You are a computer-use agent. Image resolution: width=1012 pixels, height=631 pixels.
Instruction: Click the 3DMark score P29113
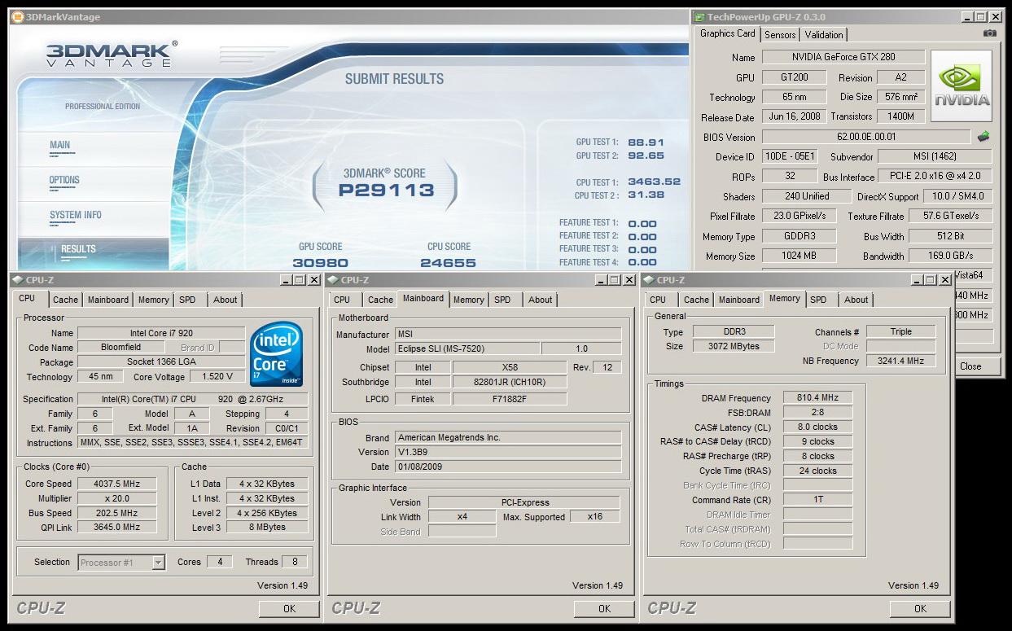pos(387,191)
